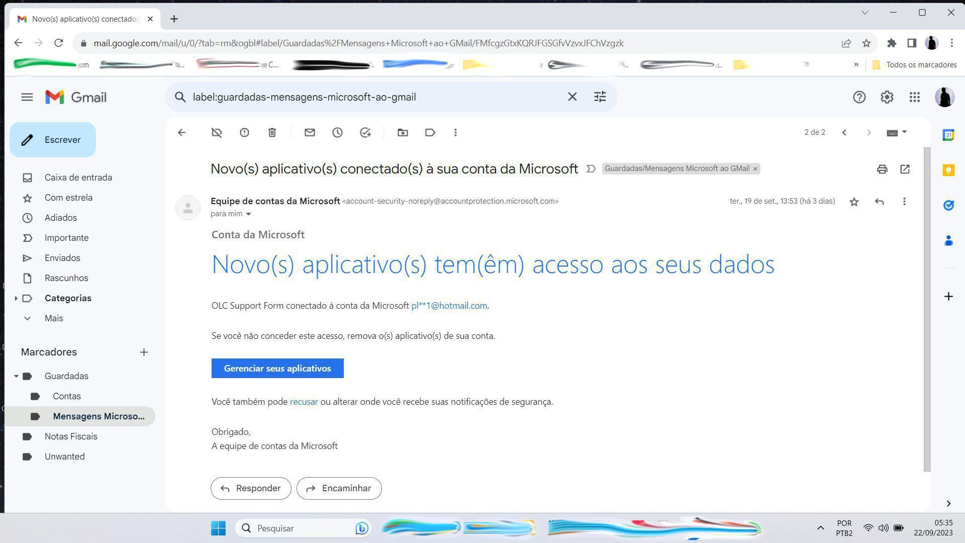Screen dimensions: 965x543
Task: Open Gmail main menu hamburger icon
Action: click(27, 97)
